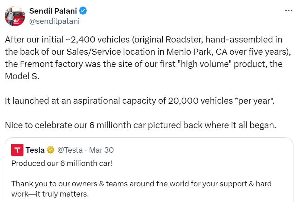Click the line 'Nice to celebrate our 6 millionth car'

click(140, 125)
